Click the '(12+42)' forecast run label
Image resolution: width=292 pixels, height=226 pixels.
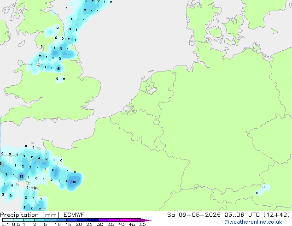(277, 215)
